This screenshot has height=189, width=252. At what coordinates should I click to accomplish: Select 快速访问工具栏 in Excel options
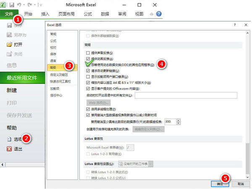(x=60, y=81)
